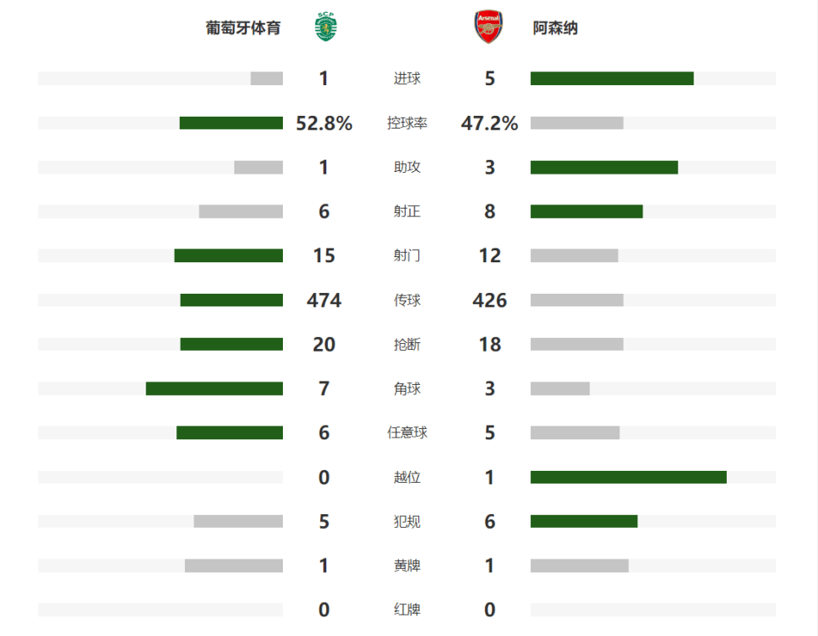Click Arsenal's gray 47.2% possession bar
Screen dimensions: 818x636
point(577,123)
